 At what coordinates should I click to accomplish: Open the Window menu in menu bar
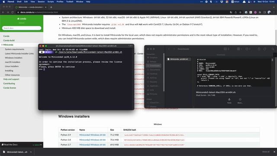(80, 2)
